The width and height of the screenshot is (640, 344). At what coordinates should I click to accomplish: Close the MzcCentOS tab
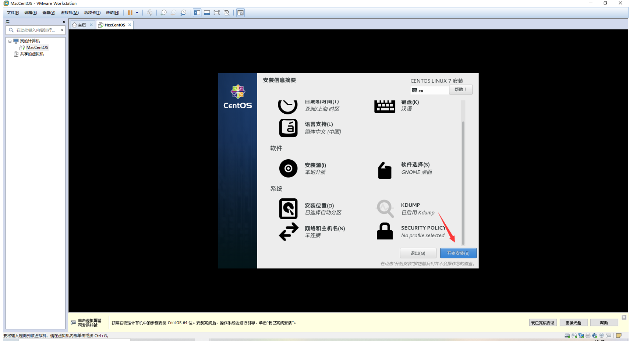coord(130,25)
